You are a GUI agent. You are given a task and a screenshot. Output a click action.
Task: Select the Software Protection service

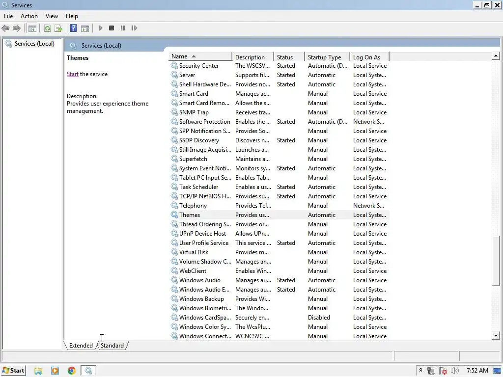coord(279,122)
